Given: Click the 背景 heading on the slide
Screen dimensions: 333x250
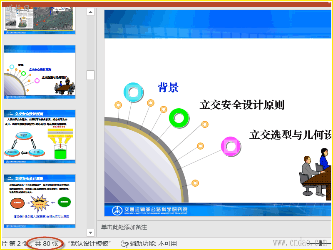Looking at the screenshot, I should 168,87.
